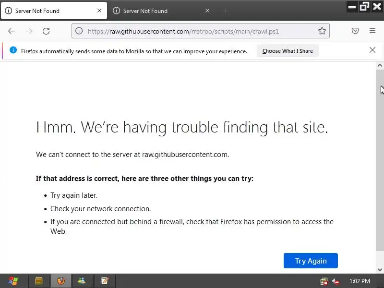Click the info icon in notification bar
The height and width of the screenshot is (288, 384).
tap(13, 50)
